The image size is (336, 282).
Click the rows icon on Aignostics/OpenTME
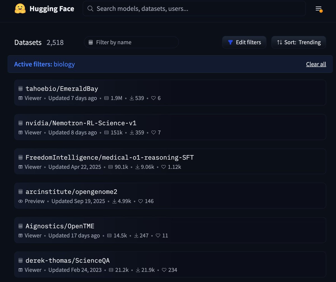coord(109,236)
